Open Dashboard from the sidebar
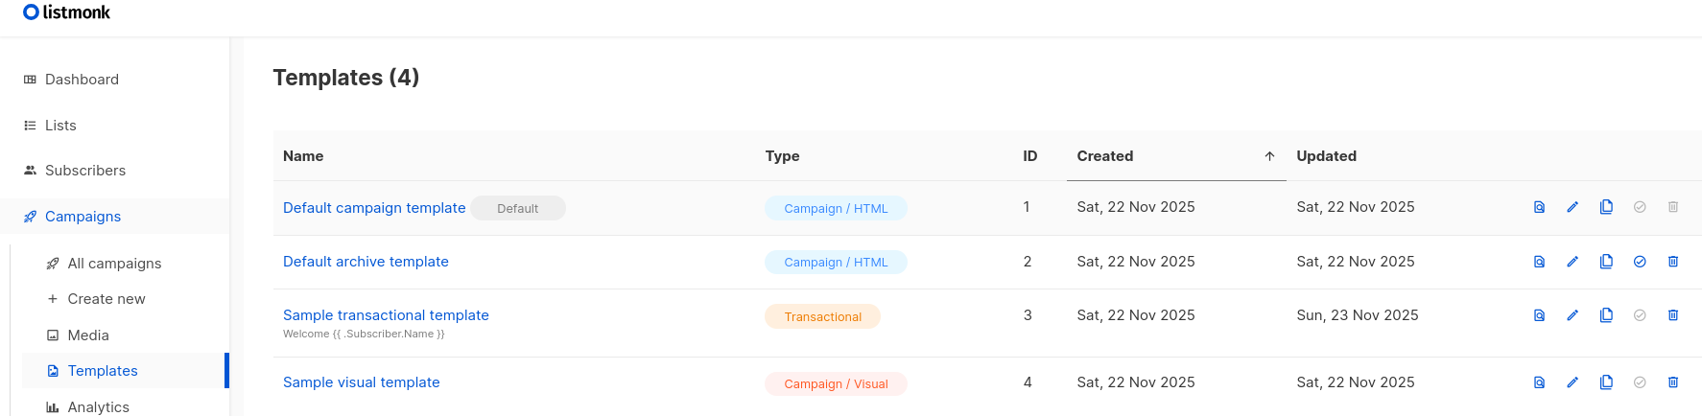 pyautogui.click(x=82, y=80)
